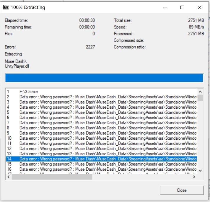Click the 7z icon in title bar
The height and width of the screenshot is (202, 210).
point(6,7)
